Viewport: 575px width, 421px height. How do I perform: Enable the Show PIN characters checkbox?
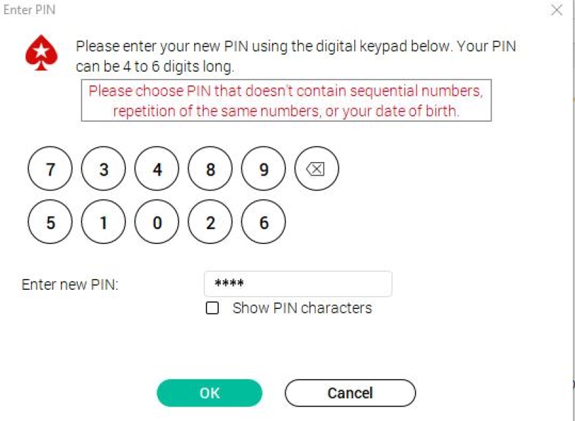213,308
